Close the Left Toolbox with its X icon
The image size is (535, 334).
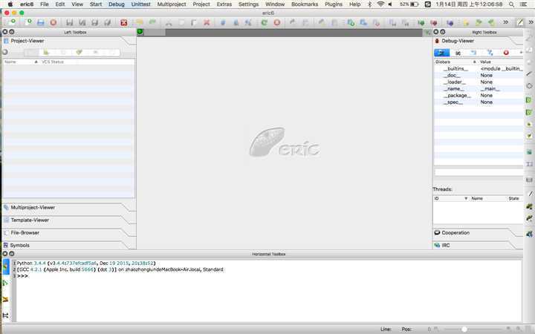point(4,32)
